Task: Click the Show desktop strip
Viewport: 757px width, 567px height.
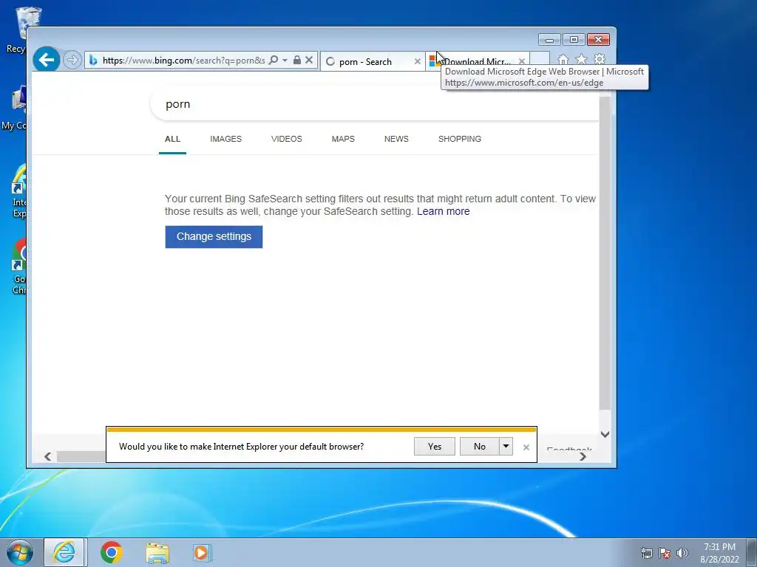Action: [752, 553]
